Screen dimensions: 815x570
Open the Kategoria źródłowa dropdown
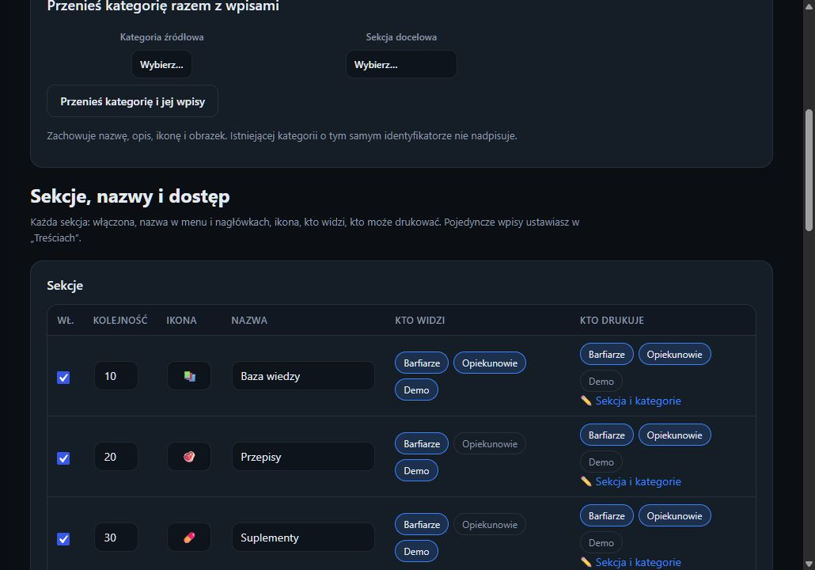pos(161,64)
